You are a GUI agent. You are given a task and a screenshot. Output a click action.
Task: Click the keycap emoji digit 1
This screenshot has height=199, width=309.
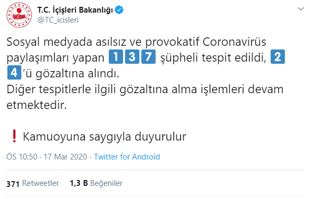pyautogui.click(x=116, y=57)
